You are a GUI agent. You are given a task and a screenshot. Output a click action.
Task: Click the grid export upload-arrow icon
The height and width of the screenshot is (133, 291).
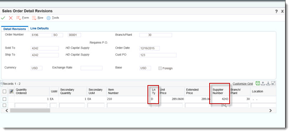click(x=263, y=83)
